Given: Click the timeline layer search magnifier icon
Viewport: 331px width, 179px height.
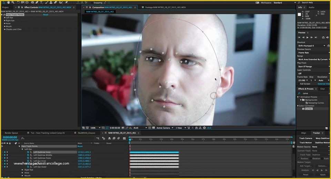Looking at the screenshot, I should pyautogui.click(x=23, y=138).
